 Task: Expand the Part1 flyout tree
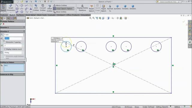click(x=26, y=18)
